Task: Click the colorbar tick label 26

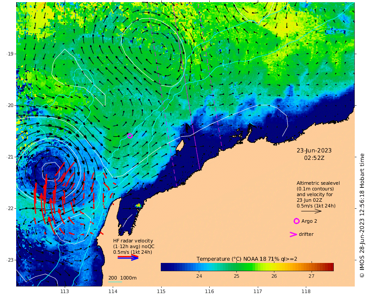Action: [x=274, y=276]
